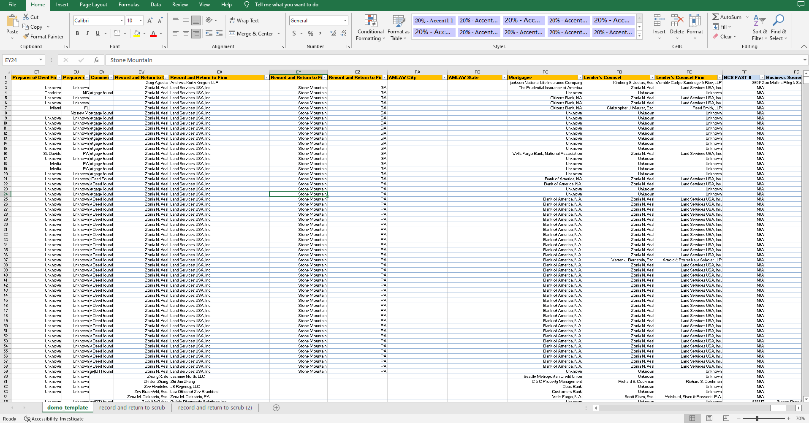Screen dimensions: 809x423
Task: Decrease decimal places
Action: click(344, 33)
